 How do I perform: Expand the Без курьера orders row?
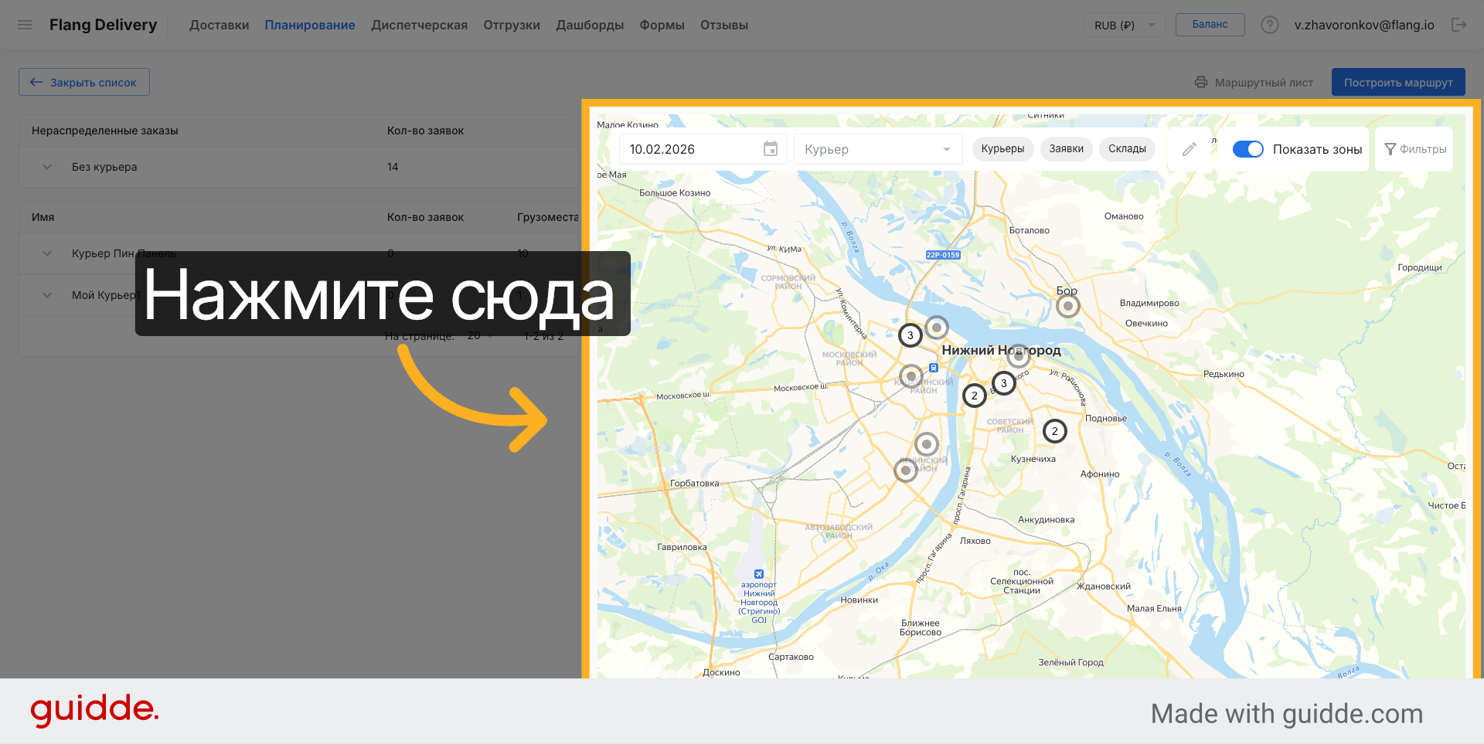[46, 166]
